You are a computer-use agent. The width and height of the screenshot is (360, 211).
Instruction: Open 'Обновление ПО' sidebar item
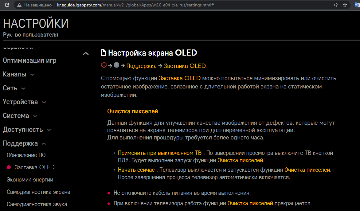pyautogui.click(x=26, y=155)
